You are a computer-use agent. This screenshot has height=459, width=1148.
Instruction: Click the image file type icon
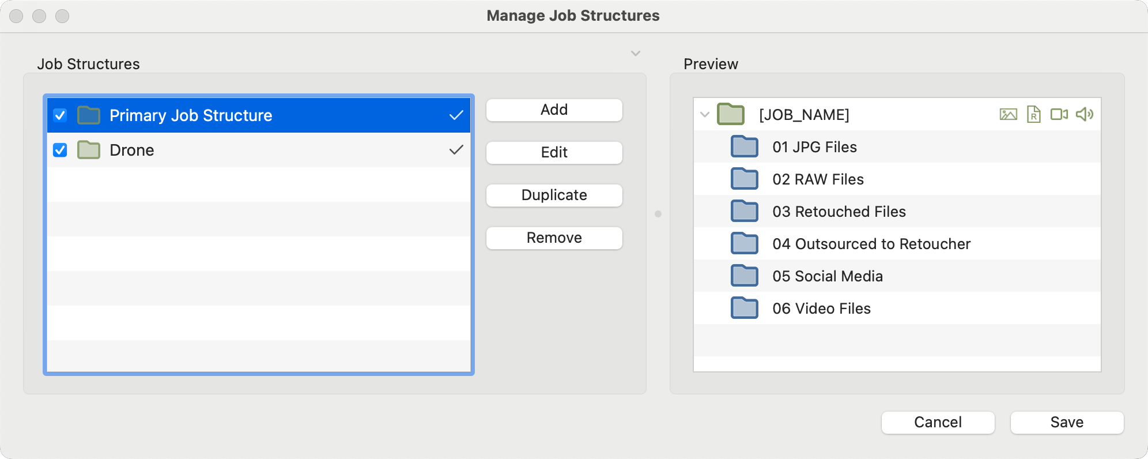click(x=1008, y=114)
